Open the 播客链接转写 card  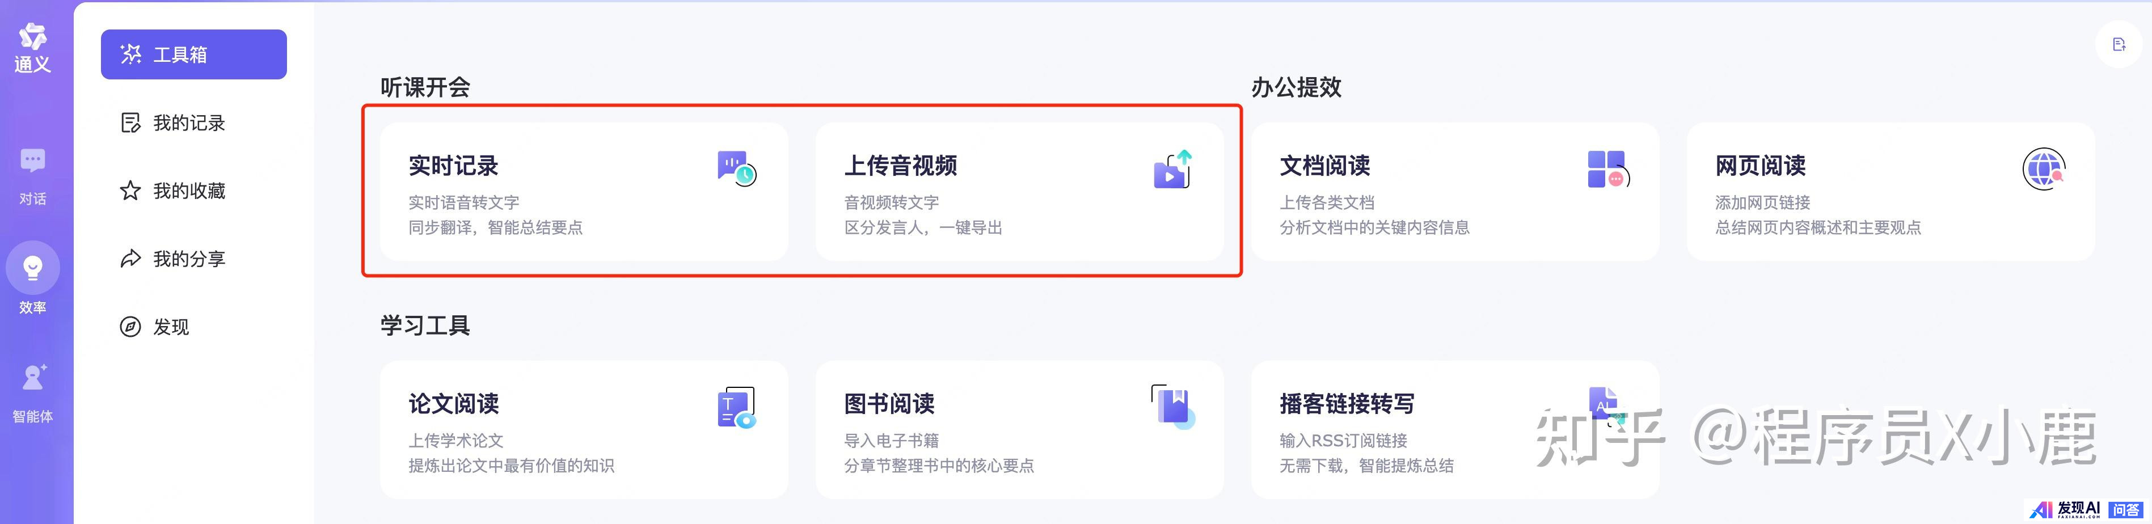coord(1347,404)
